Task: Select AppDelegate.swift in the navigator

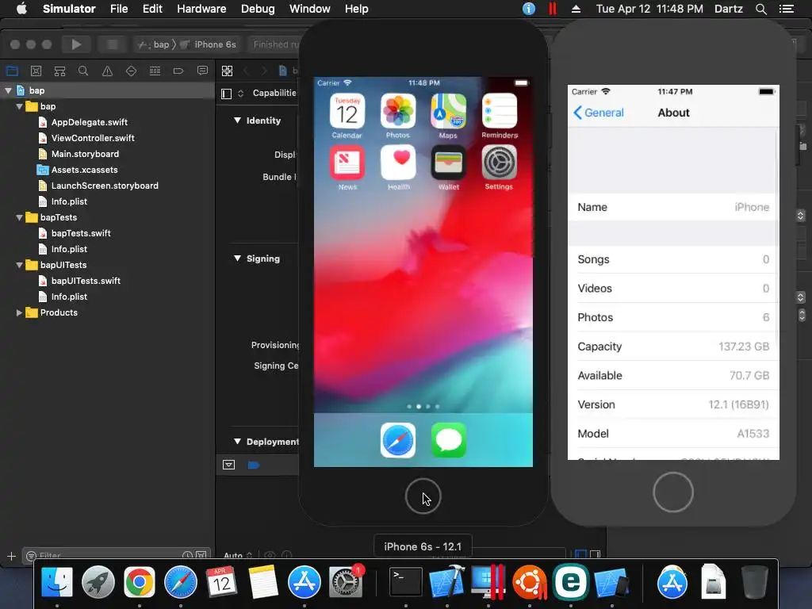Action: 89,122
